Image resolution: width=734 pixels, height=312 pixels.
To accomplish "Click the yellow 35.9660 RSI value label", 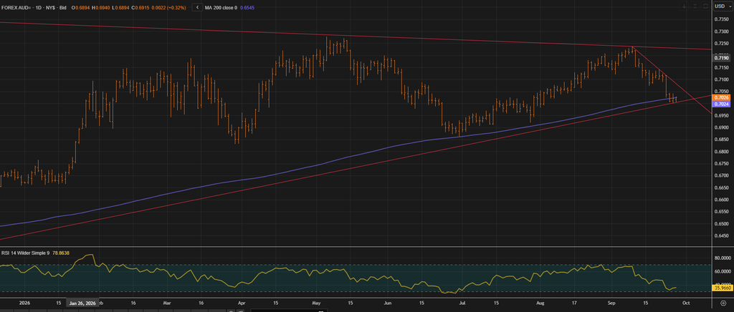I will (721, 288).
